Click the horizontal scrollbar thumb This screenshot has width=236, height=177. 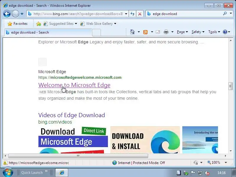click(78, 156)
